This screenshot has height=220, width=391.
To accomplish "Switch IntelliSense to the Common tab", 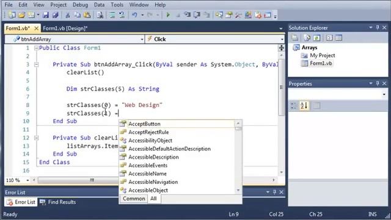I will pos(134,199).
